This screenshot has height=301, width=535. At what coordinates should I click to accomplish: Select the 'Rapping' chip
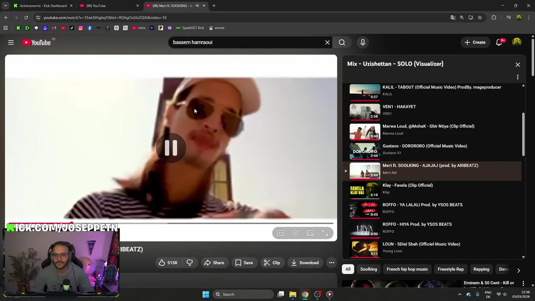click(481, 269)
